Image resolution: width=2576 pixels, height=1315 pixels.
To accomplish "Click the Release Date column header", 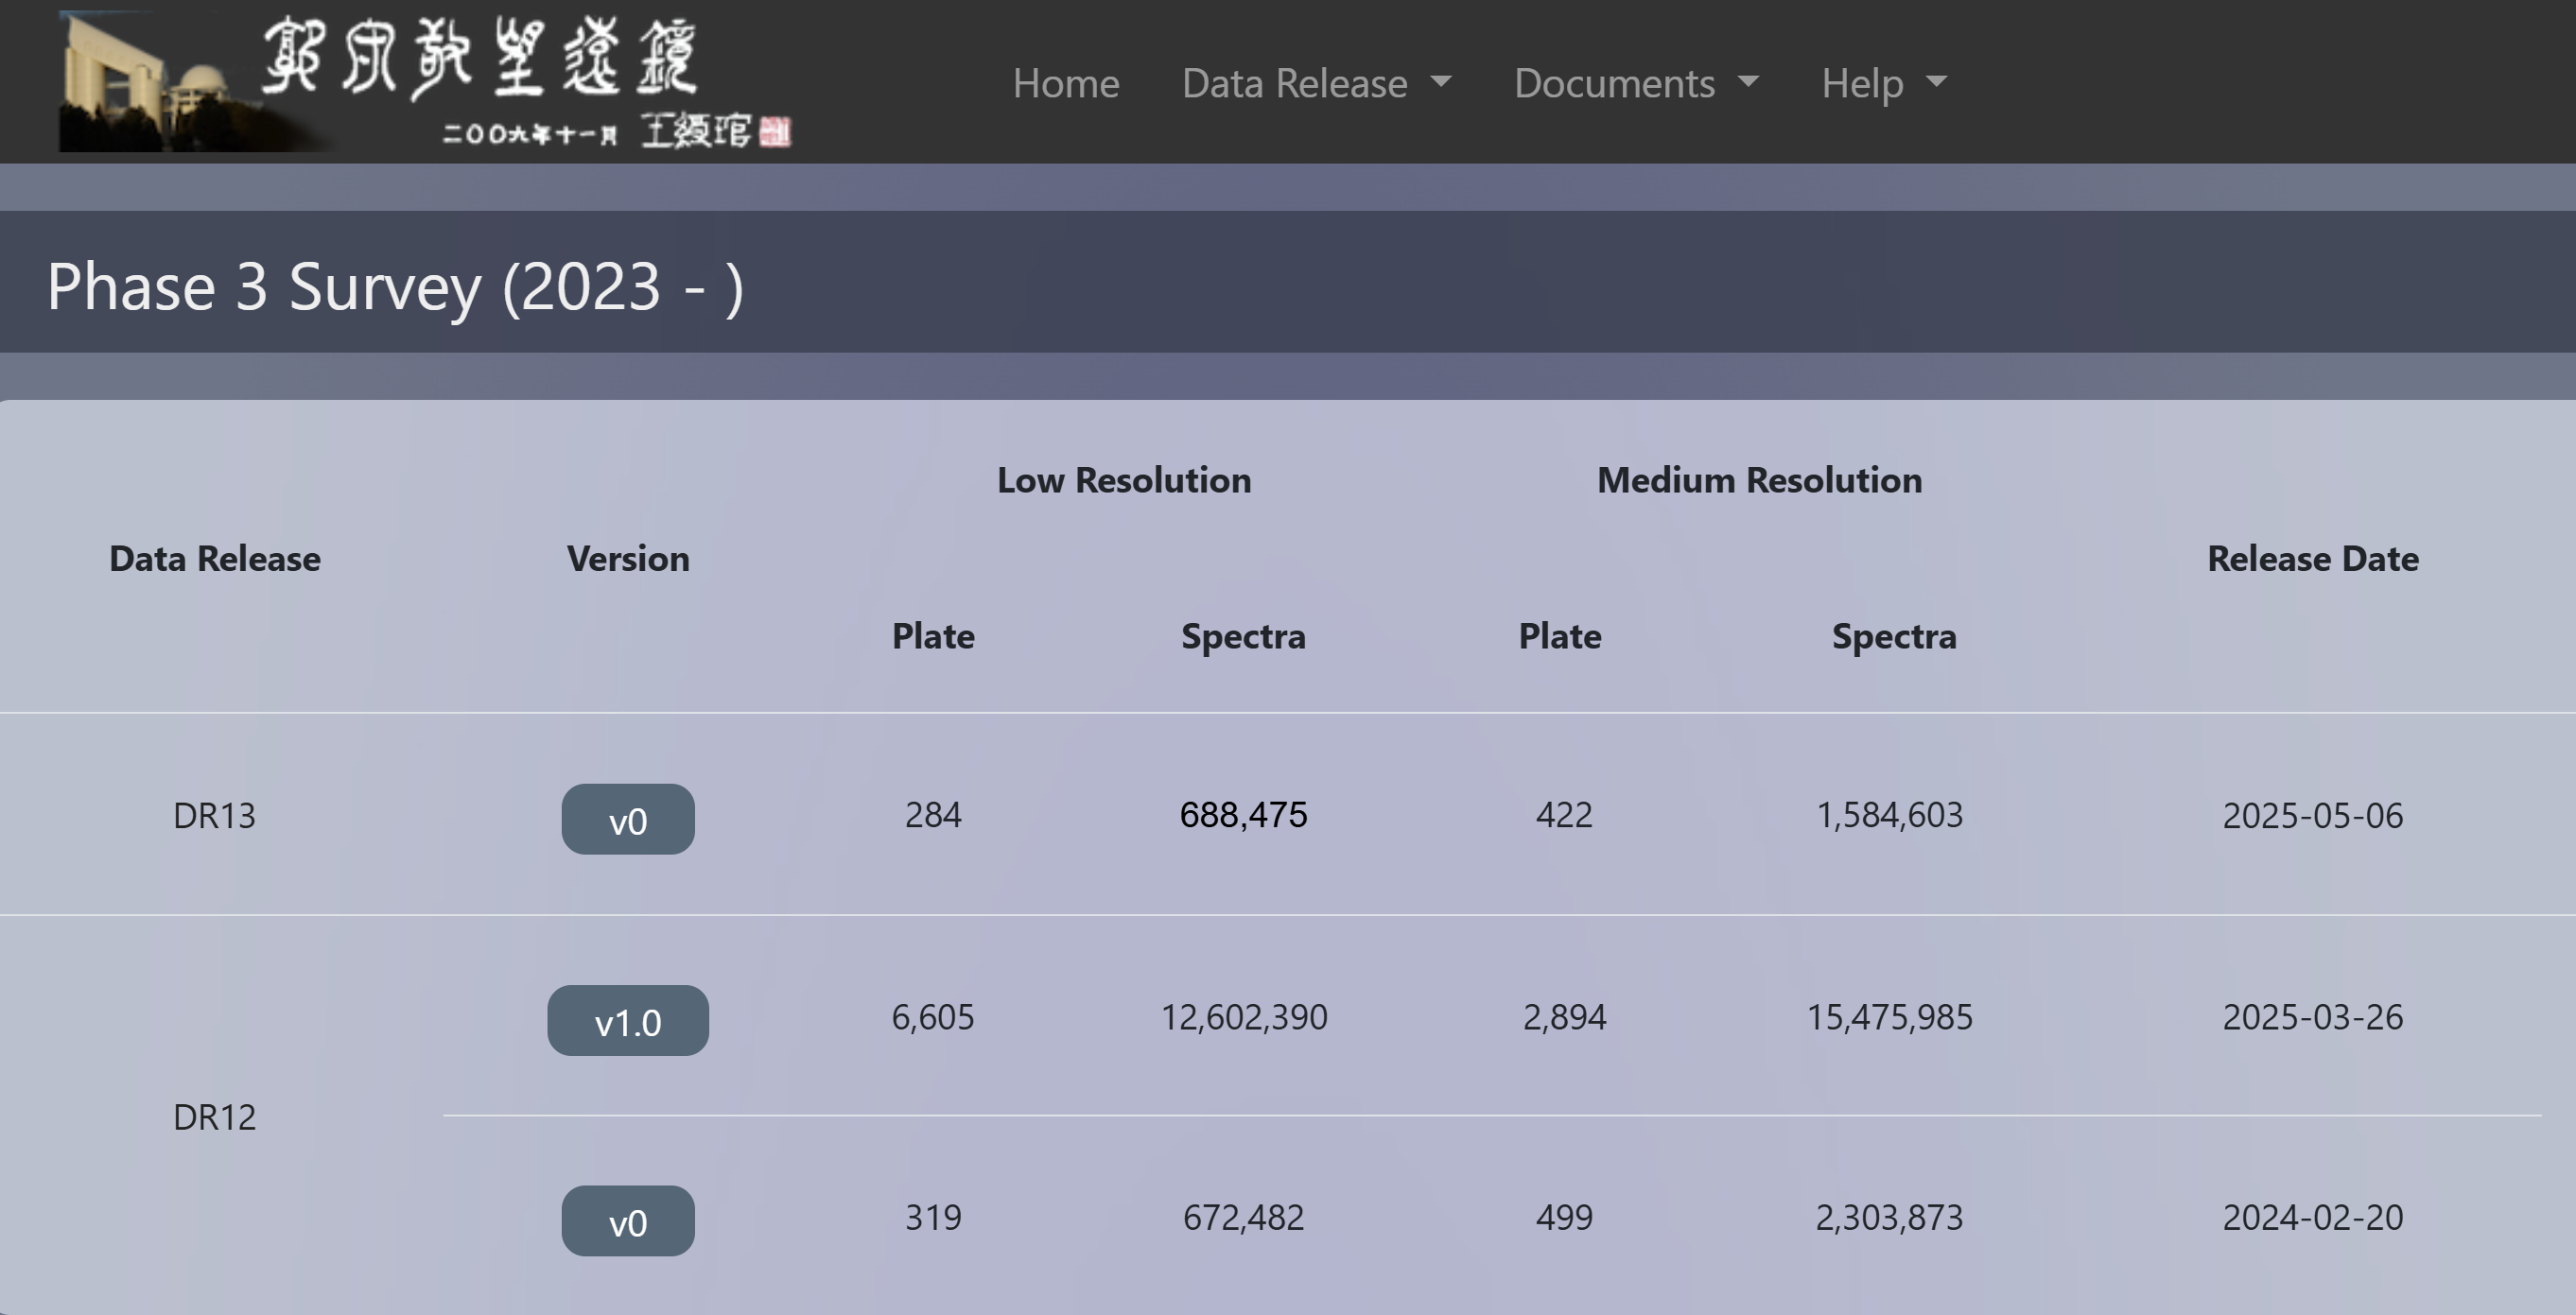I will click(x=2312, y=558).
